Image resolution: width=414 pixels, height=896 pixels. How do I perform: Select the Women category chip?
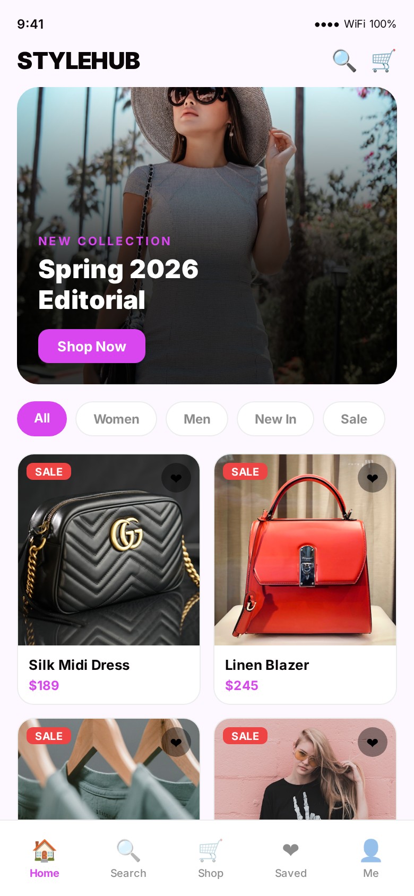(x=116, y=419)
